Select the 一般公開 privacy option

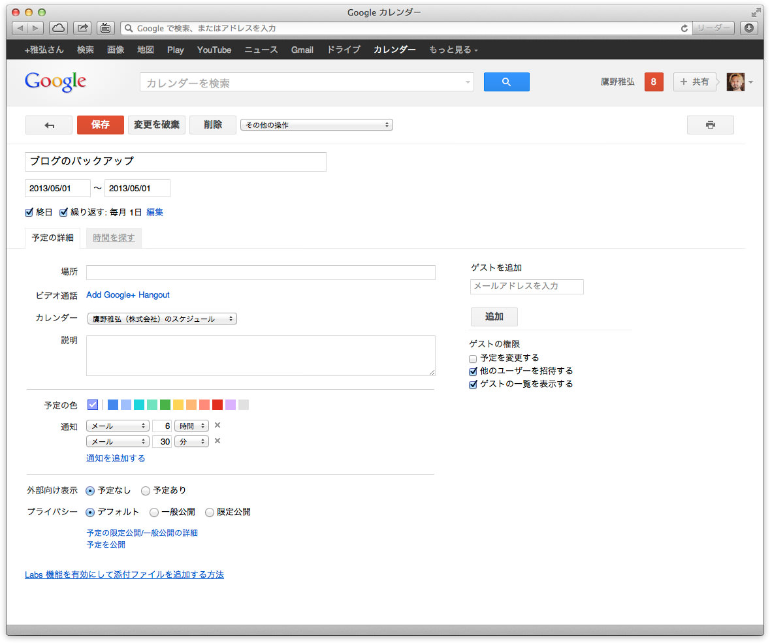tap(154, 512)
